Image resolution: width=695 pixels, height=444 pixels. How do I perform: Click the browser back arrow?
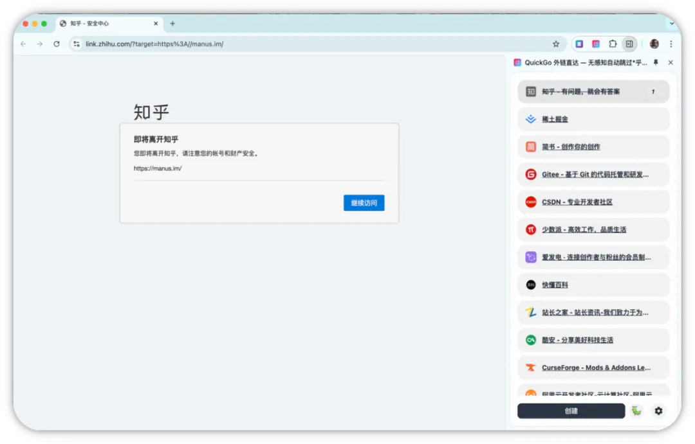click(x=23, y=44)
